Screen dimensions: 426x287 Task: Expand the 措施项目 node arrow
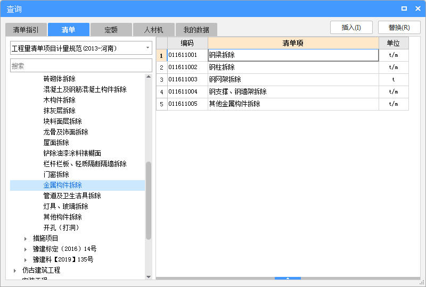coord(26,239)
